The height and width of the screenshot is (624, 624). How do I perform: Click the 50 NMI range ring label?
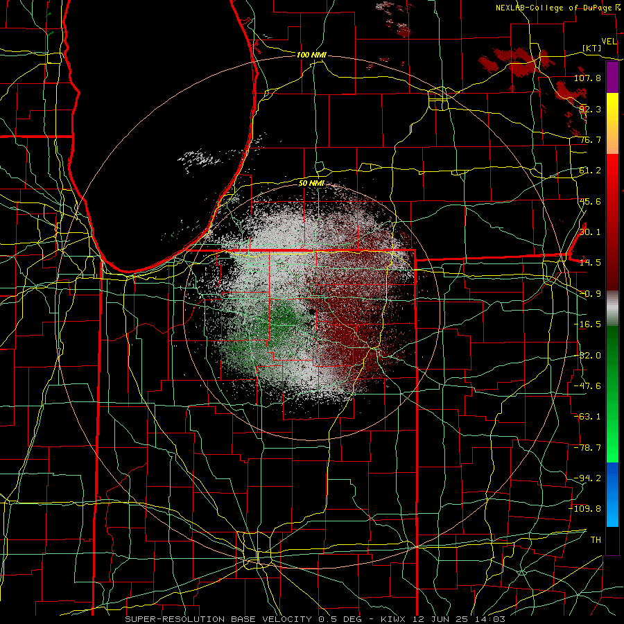[x=311, y=183]
